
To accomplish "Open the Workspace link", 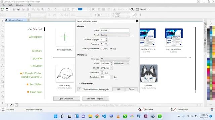I will coord(35,37).
